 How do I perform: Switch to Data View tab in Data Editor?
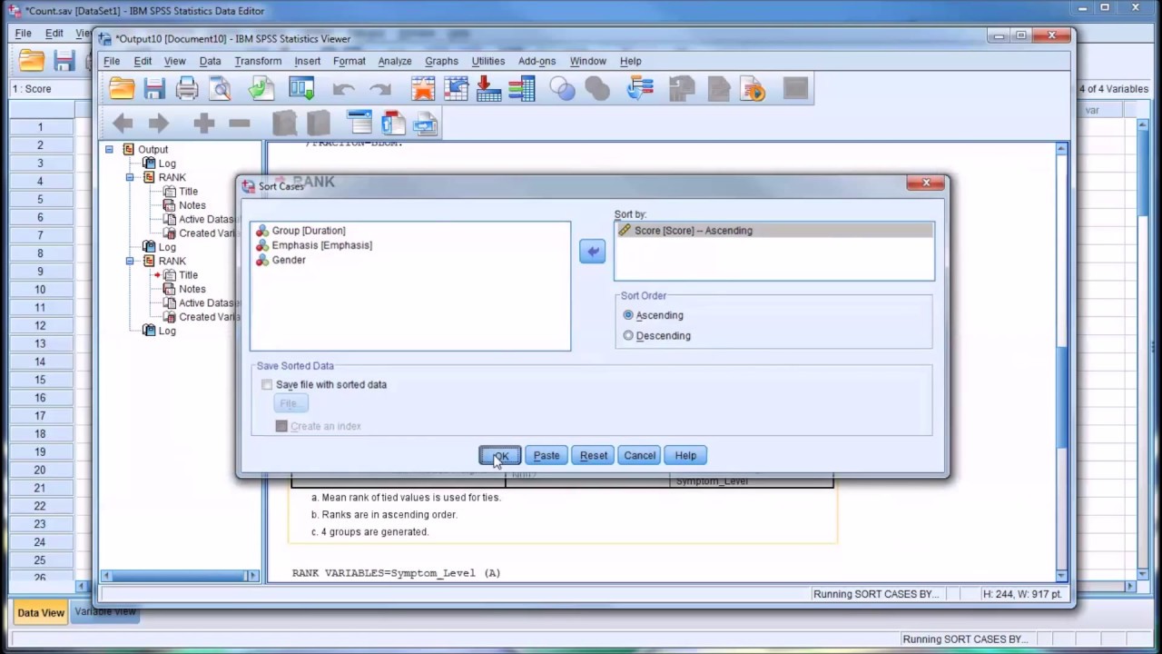(x=41, y=612)
